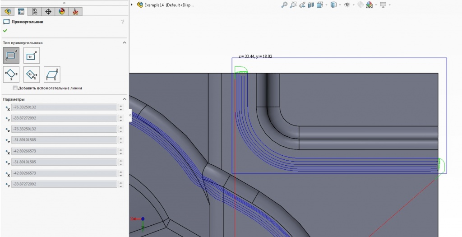Open the CAM machining tab
The image size is (462, 237).
tap(75, 11)
